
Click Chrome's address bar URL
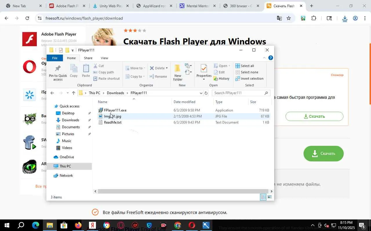pos(84,18)
